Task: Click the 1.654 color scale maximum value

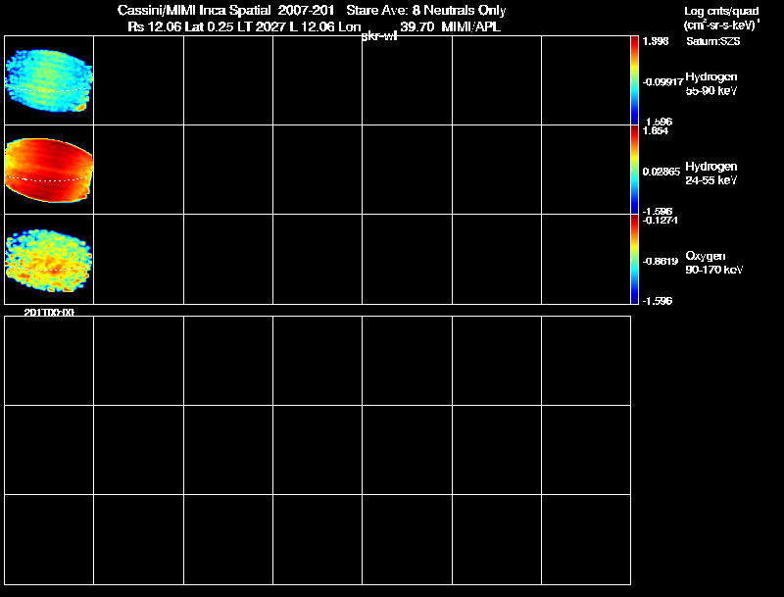Action: pyautogui.click(x=656, y=131)
